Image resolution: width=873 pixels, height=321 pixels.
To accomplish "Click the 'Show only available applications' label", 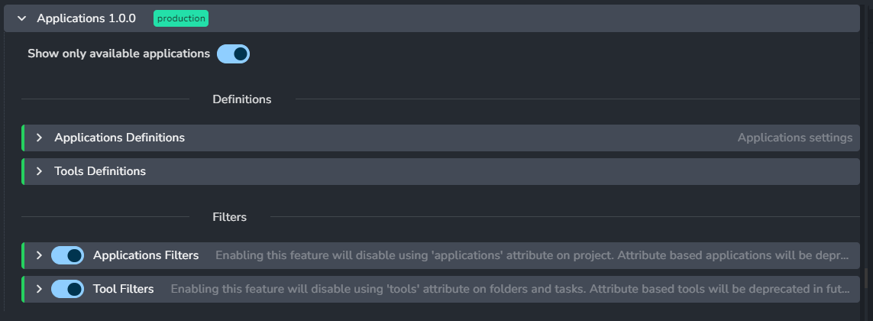I will tap(118, 54).
